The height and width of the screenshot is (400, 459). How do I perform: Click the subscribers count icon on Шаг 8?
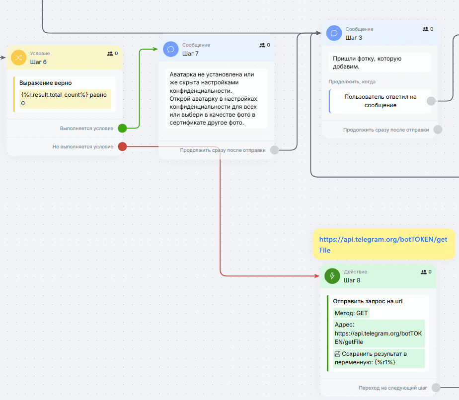click(x=424, y=272)
